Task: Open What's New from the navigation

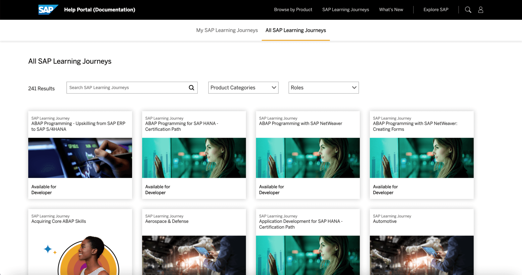Action: click(391, 9)
